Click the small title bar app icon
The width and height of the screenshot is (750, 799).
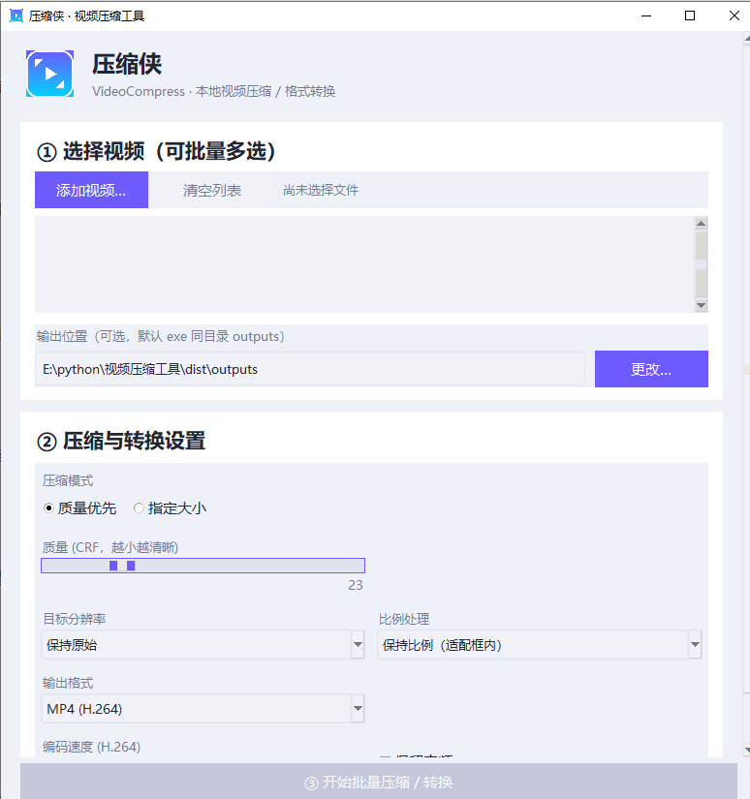[x=16, y=15]
